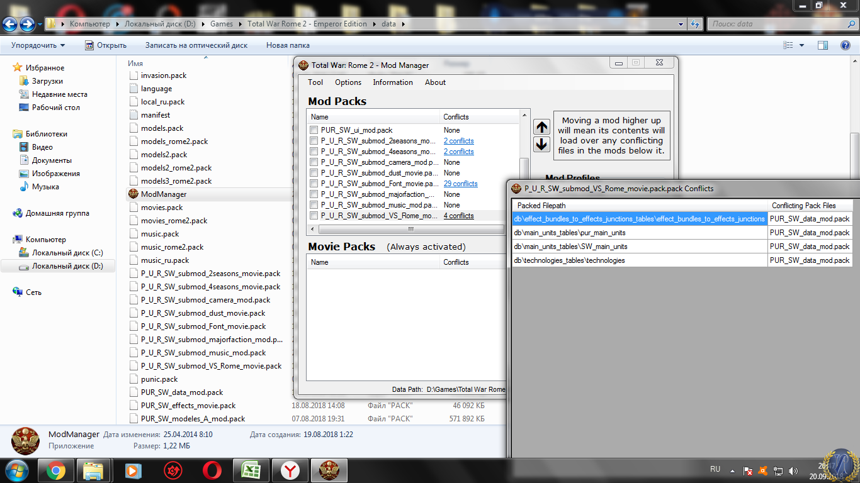Open the About menu in Mod Manager
This screenshot has width=860, height=483.
tap(435, 82)
